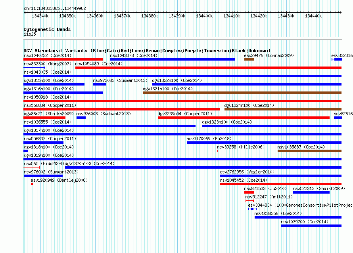The height and width of the screenshot is (253, 353).
Task: Click dgv1324n100 (Coe2014) variant label
Action: pyautogui.click(x=249, y=105)
